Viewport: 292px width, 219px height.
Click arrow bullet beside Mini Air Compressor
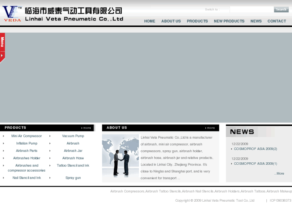[3, 136]
